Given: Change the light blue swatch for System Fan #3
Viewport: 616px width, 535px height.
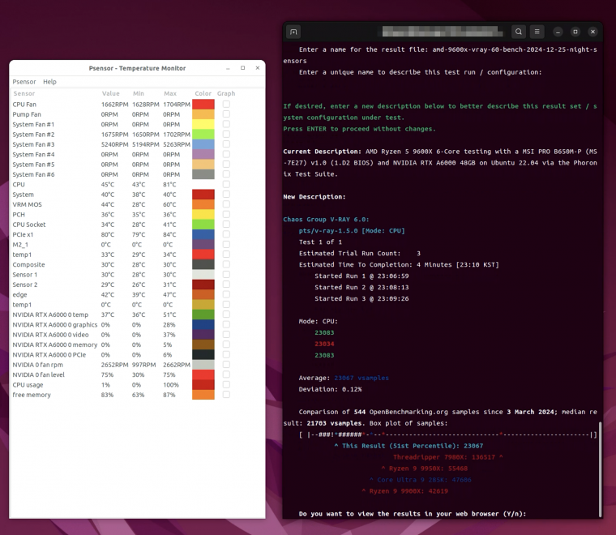Looking at the screenshot, I should (203, 144).
